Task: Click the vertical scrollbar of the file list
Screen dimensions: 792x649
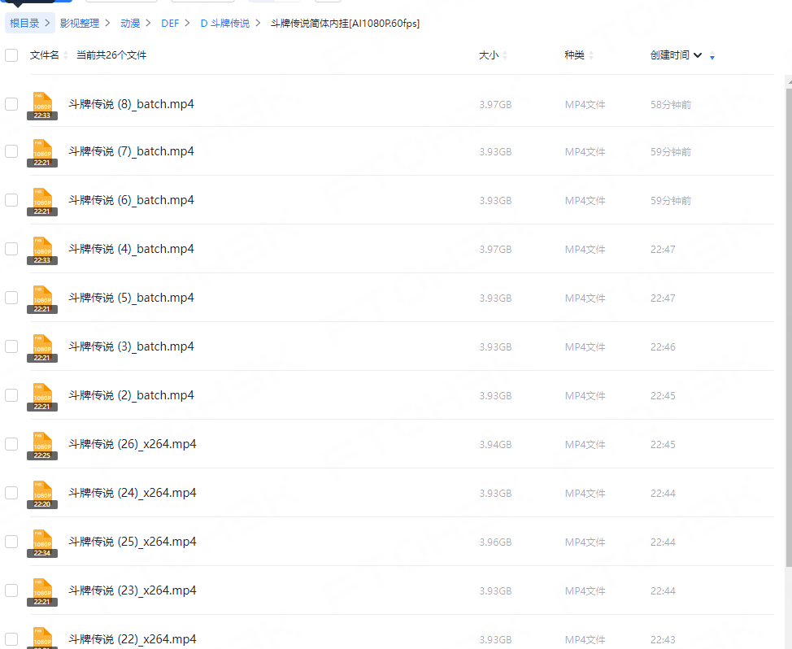Action: 788,325
